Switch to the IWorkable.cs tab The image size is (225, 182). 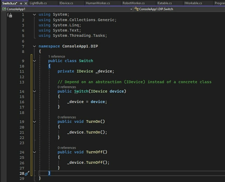click(x=193, y=3)
